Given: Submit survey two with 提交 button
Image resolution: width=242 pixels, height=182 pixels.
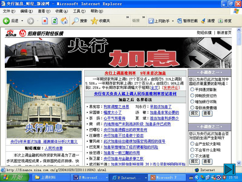Looking at the screenshot, I should pyautogui.click(x=194, y=162).
